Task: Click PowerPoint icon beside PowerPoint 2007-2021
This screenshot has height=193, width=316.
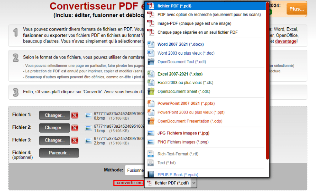Action: tap(151, 104)
